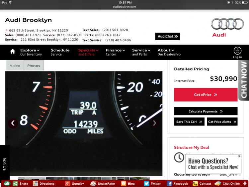The image size is (249, 187).
Task: Click the AudiChat button
Action: point(168,37)
